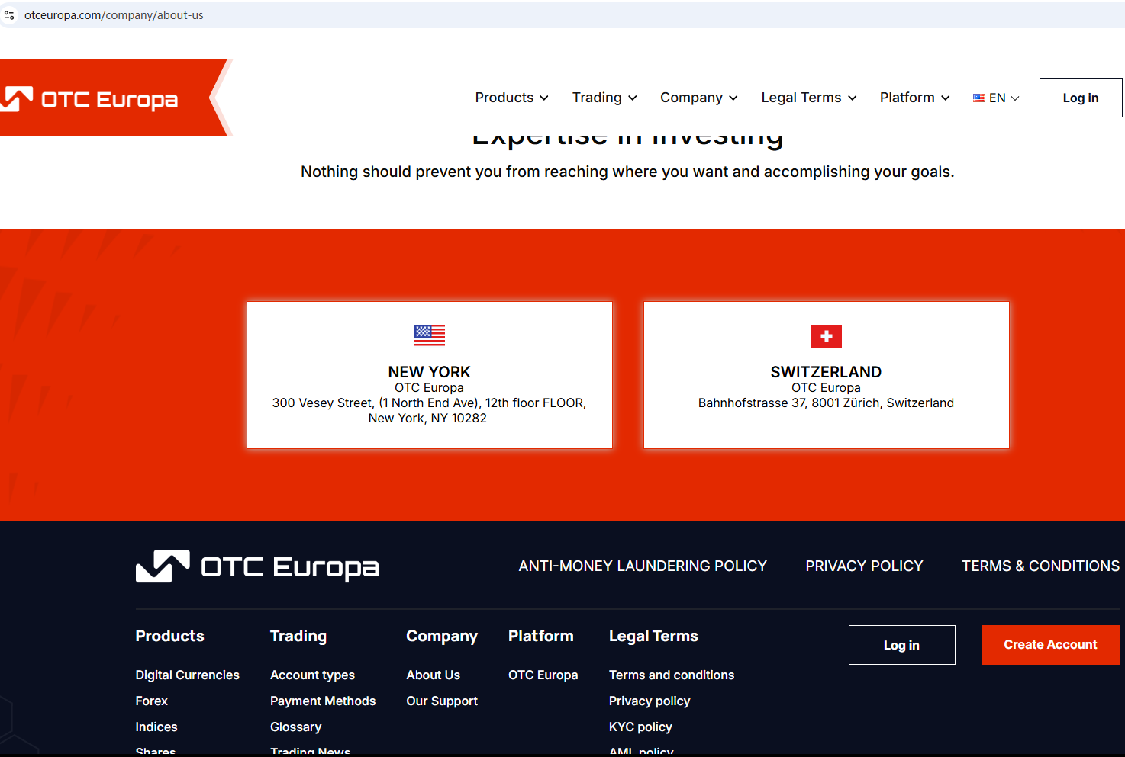The height and width of the screenshot is (757, 1125).
Task: Open the EN language selector chevron
Action: (x=1015, y=98)
